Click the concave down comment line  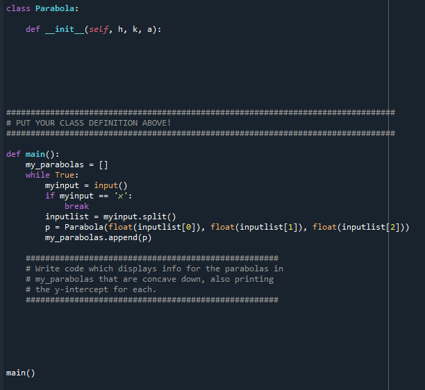149,279
